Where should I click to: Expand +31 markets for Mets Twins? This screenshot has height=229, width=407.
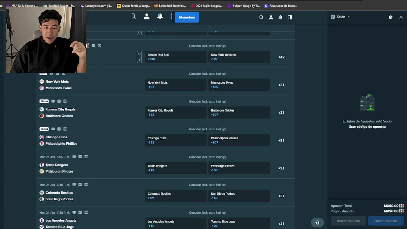coord(281,85)
